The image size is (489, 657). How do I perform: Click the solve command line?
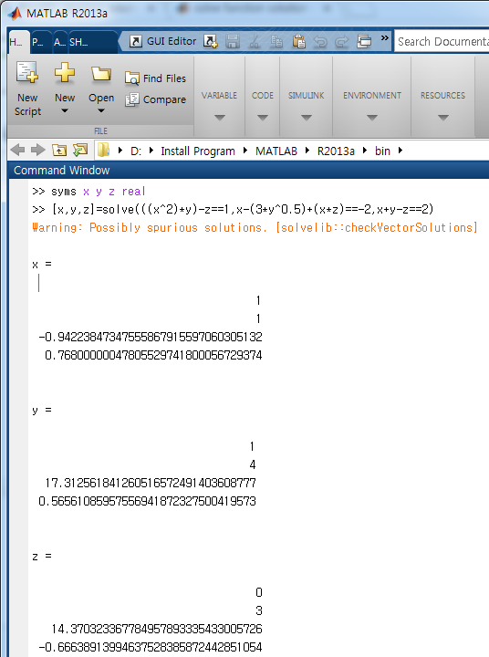pyautogui.click(x=233, y=209)
